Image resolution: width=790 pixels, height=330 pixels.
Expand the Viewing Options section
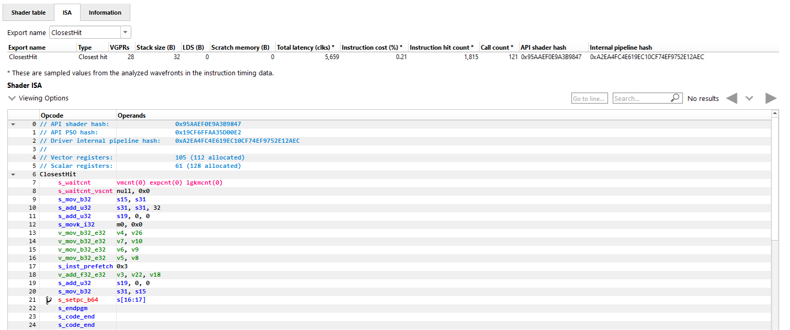coord(13,98)
